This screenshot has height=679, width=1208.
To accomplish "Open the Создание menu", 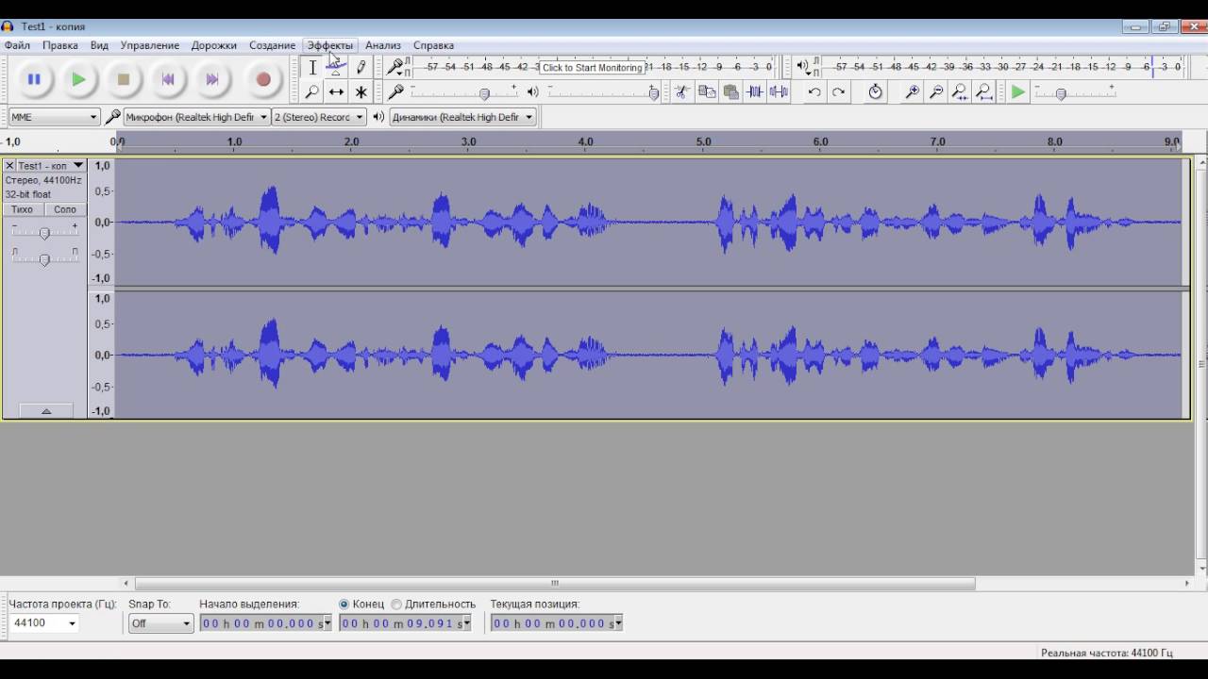I will coord(273,45).
